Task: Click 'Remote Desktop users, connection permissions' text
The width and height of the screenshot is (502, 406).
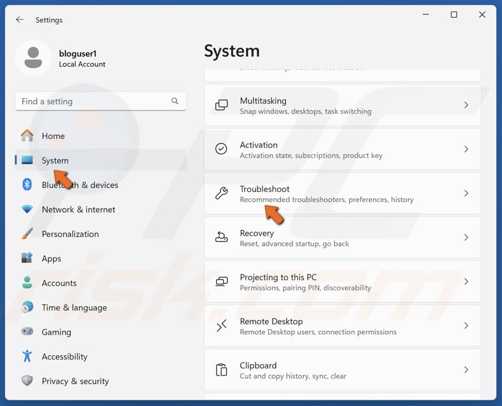Action: (x=318, y=332)
